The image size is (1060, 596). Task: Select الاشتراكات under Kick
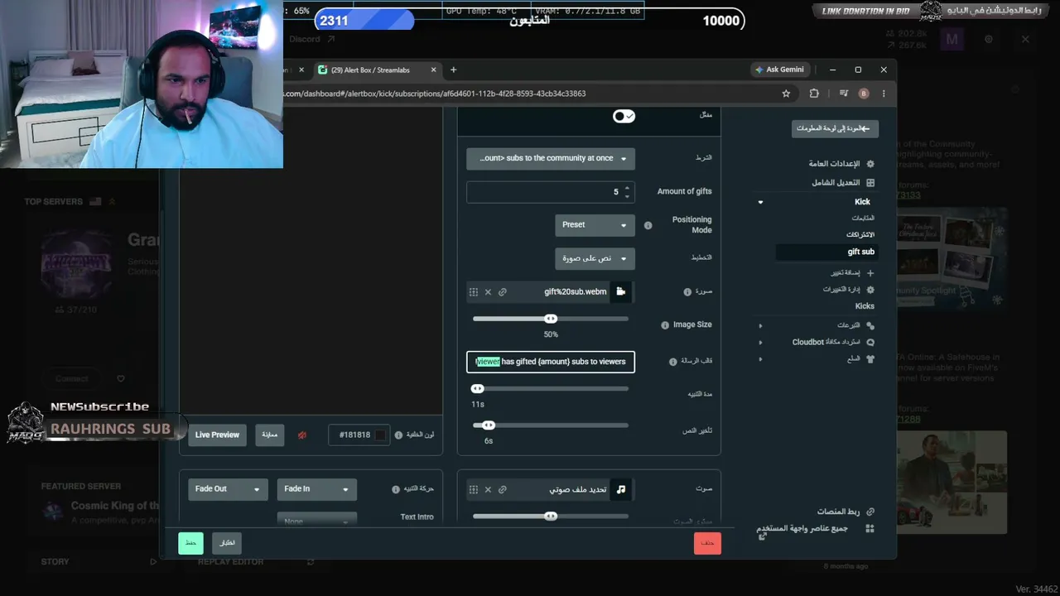point(860,235)
